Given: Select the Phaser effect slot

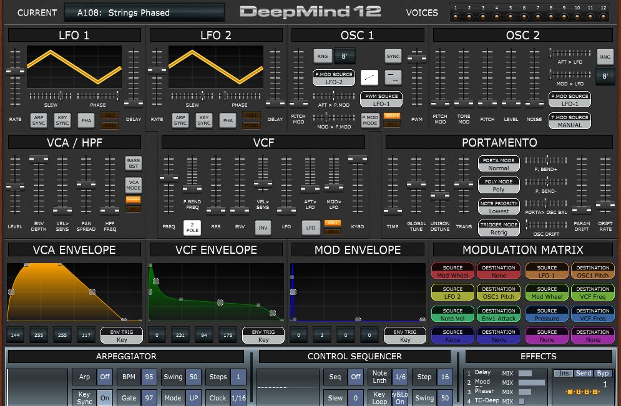Looking at the screenshot, I should point(484,391).
